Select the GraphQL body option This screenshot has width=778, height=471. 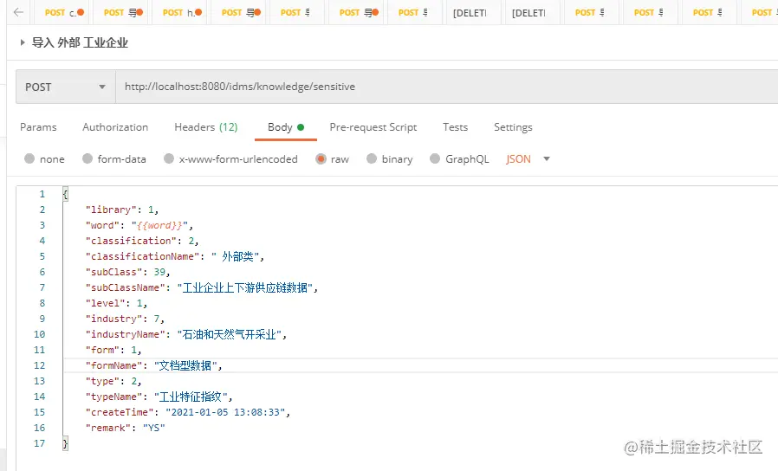[435, 158]
